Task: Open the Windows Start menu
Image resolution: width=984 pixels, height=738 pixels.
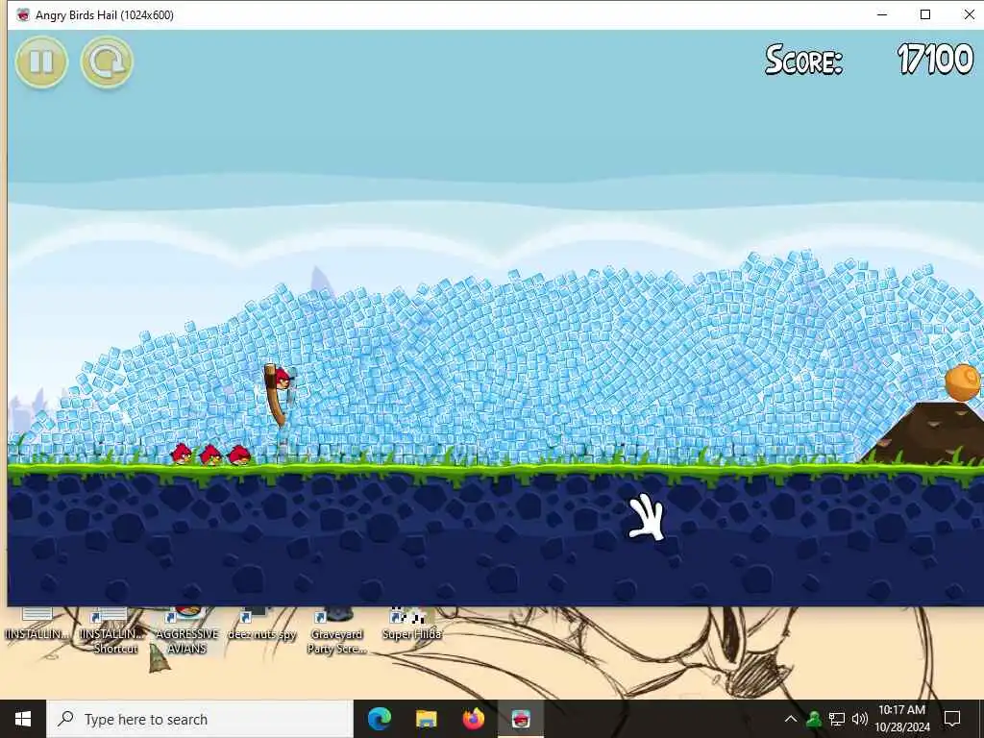Action: [x=23, y=719]
